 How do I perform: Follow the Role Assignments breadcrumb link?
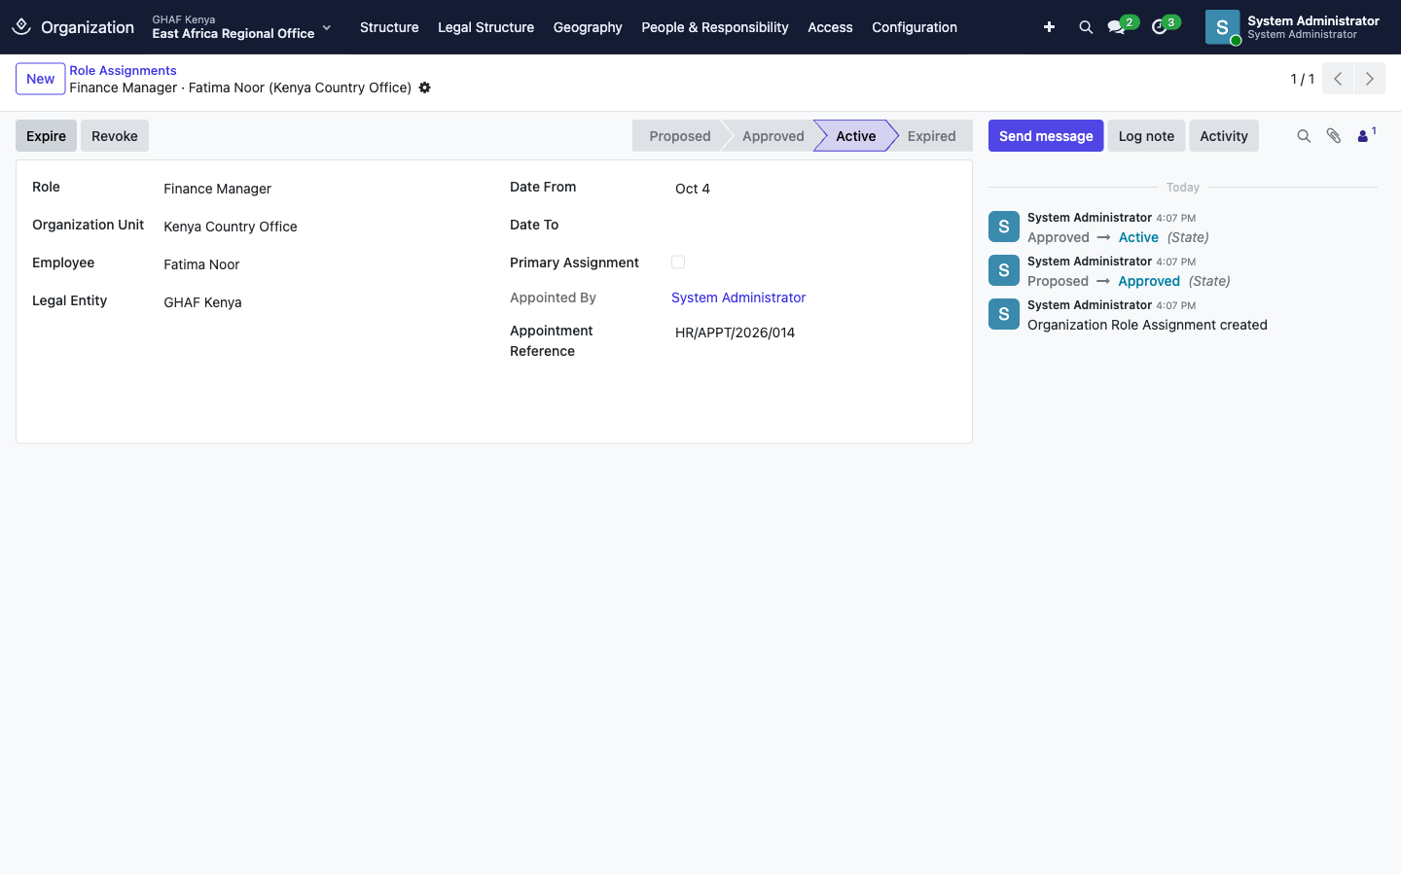tap(123, 70)
